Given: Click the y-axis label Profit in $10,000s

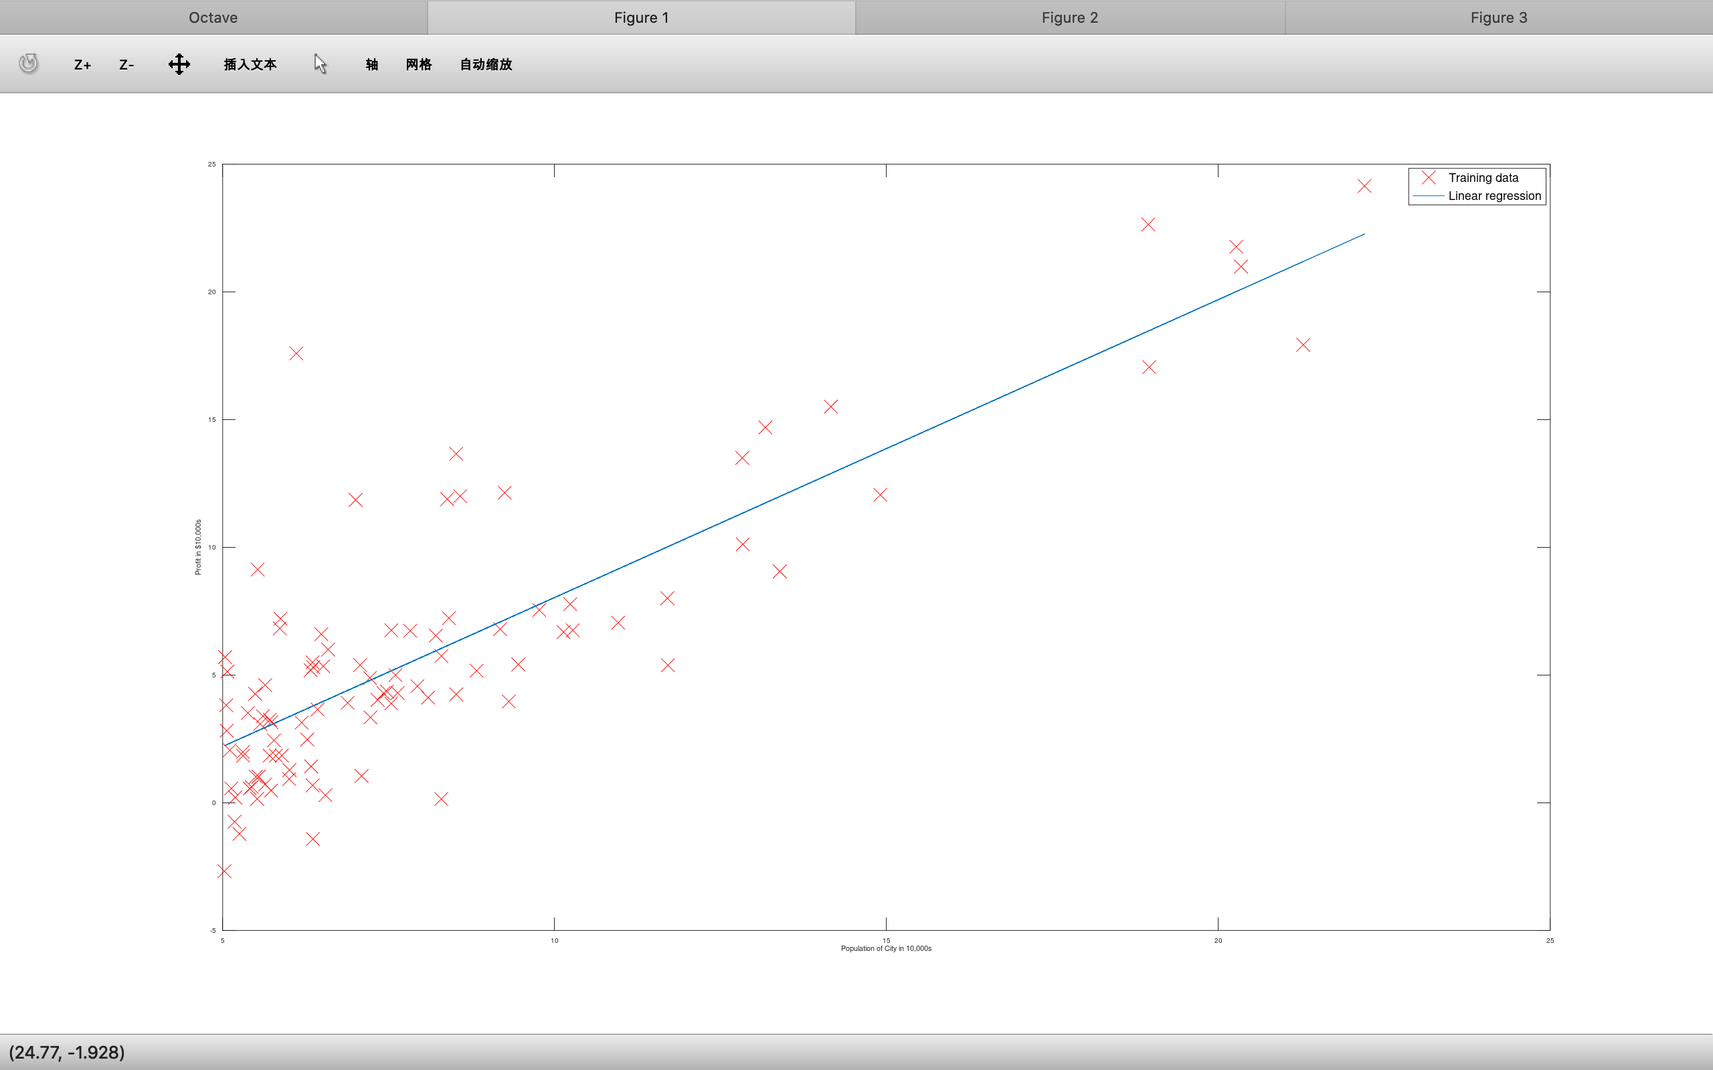Looking at the screenshot, I should pos(198,547).
